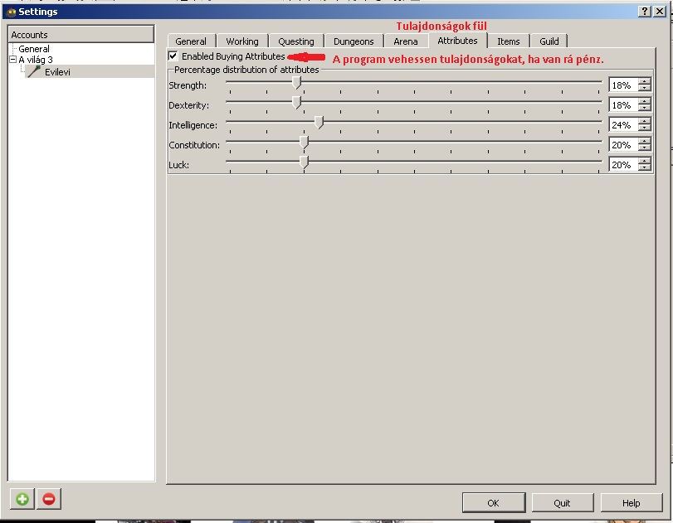Click the green add account icon

pos(22,499)
